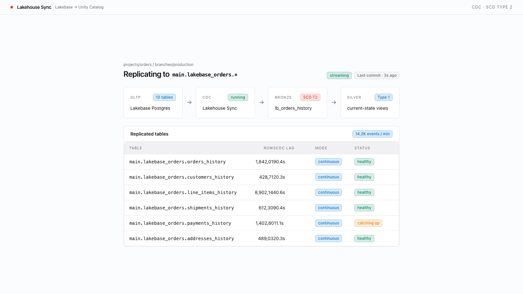
Task: Select the Silver current-state views card
Action: 370,103
